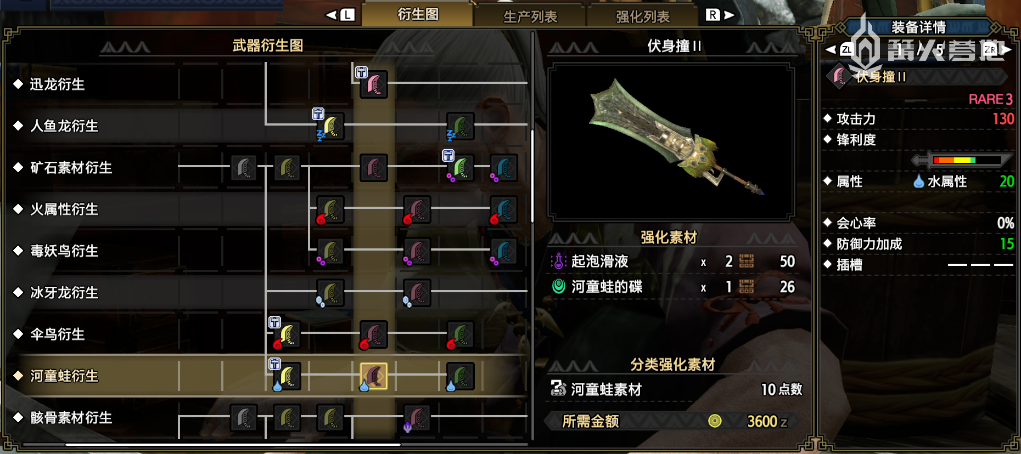The height and width of the screenshot is (454, 1021).
Task: Click the sharpness gauge color bar
Action: [967, 160]
